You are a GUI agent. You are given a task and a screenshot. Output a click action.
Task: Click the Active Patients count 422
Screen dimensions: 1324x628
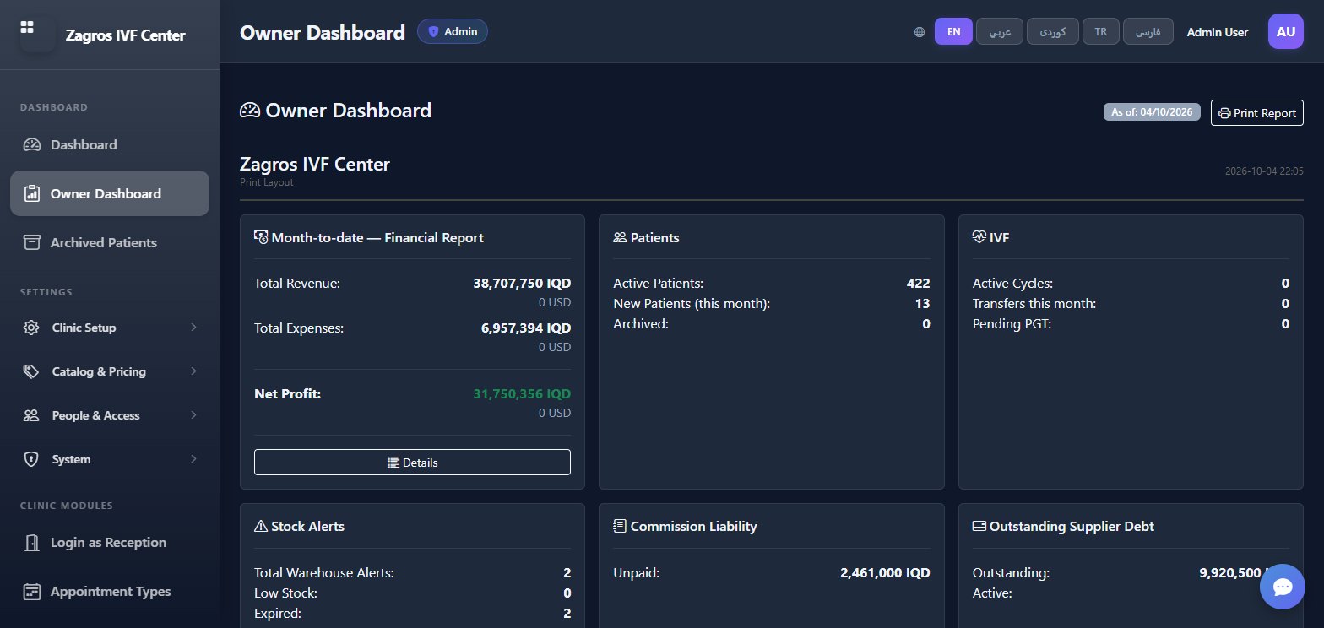coord(919,284)
